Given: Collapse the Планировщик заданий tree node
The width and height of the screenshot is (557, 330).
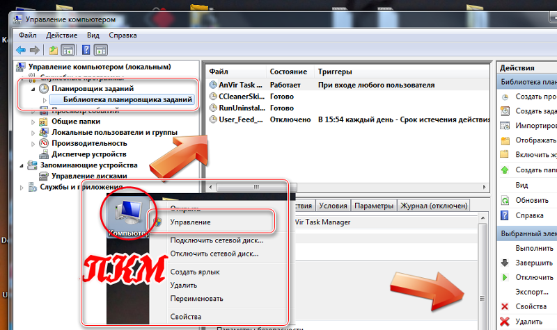Looking at the screenshot, I should (33, 89).
